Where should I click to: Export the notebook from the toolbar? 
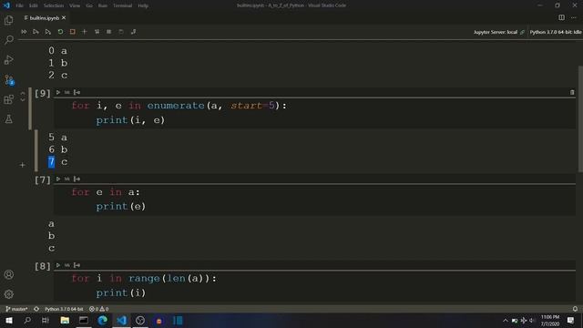133,32
